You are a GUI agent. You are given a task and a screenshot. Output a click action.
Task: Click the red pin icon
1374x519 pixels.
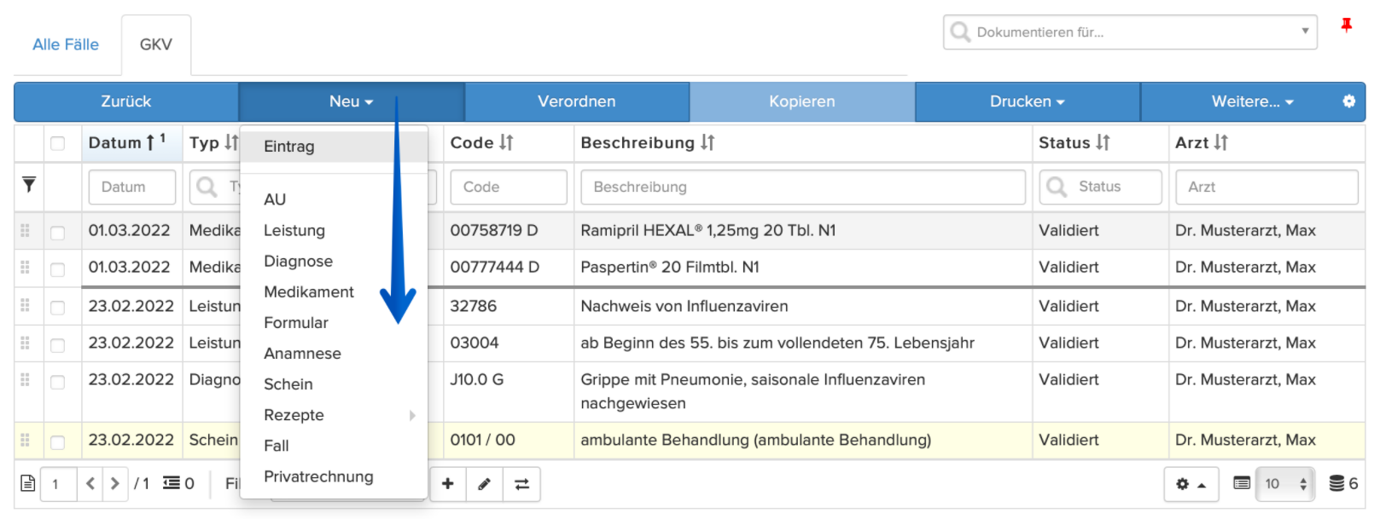1347,26
